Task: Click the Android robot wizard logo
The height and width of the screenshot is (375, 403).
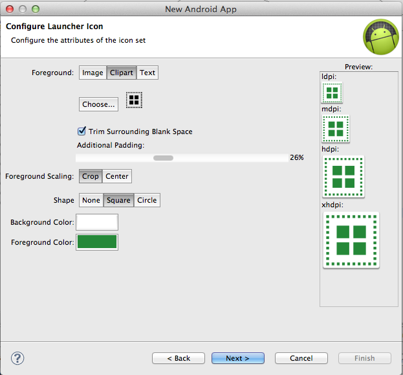Action: click(381, 37)
